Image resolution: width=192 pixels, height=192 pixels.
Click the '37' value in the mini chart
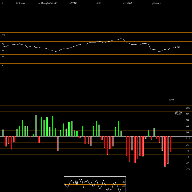click(x=124, y=187)
